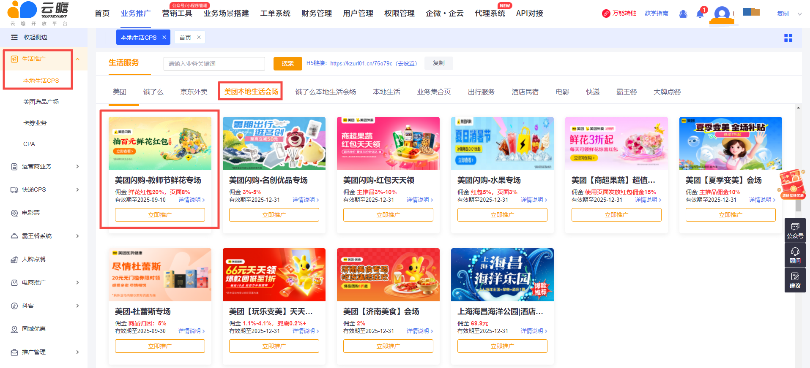Viewport: 810px width, 368px height.
Task: Open the 财务管理 top menu
Action: pos(317,14)
